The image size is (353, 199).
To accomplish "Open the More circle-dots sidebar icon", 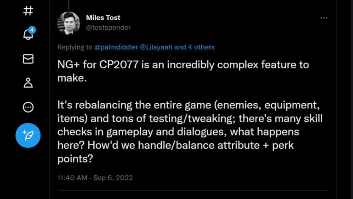I will coord(28,107).
